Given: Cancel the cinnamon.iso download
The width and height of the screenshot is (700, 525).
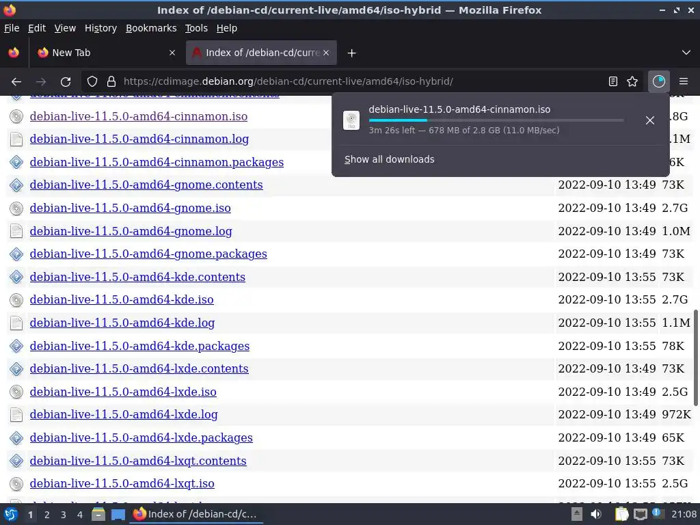Looking at the screenshot, I should 650,120.
